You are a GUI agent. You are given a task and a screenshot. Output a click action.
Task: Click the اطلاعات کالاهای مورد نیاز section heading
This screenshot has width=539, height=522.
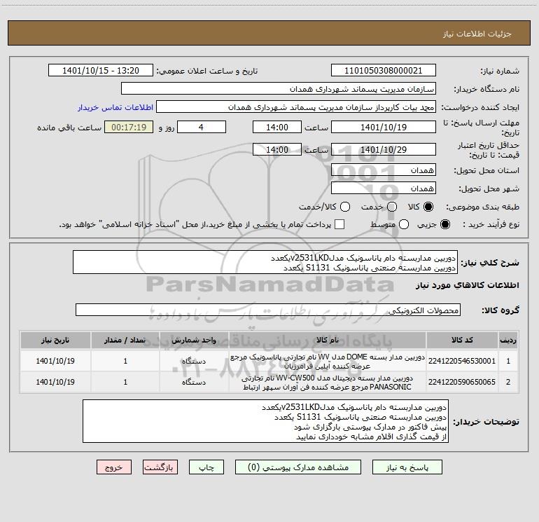468,285
